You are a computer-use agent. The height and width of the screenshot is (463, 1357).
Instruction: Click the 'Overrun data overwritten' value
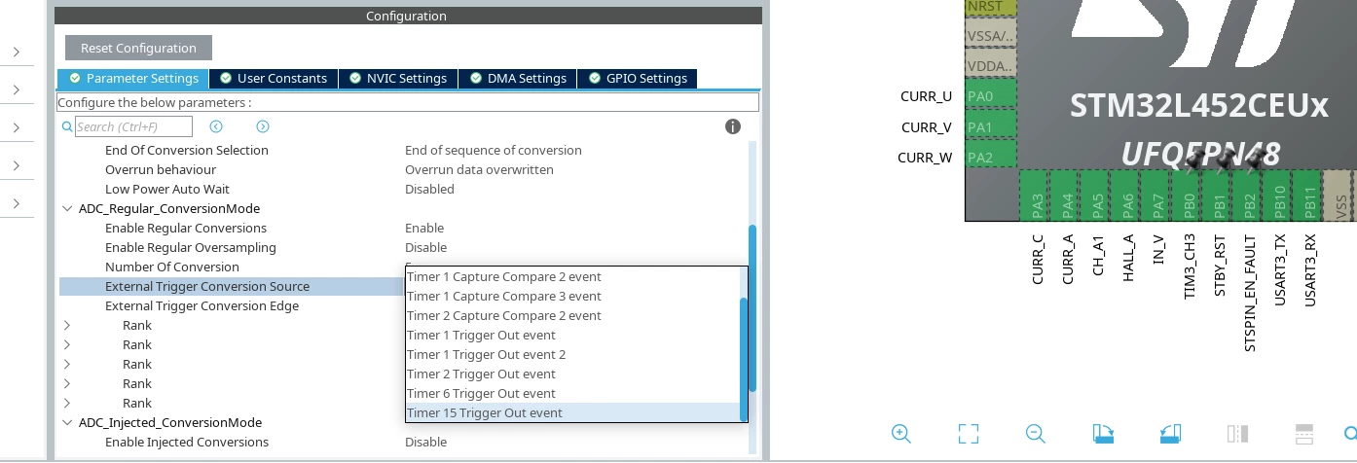pyautogui.click(x=479, y=169)
